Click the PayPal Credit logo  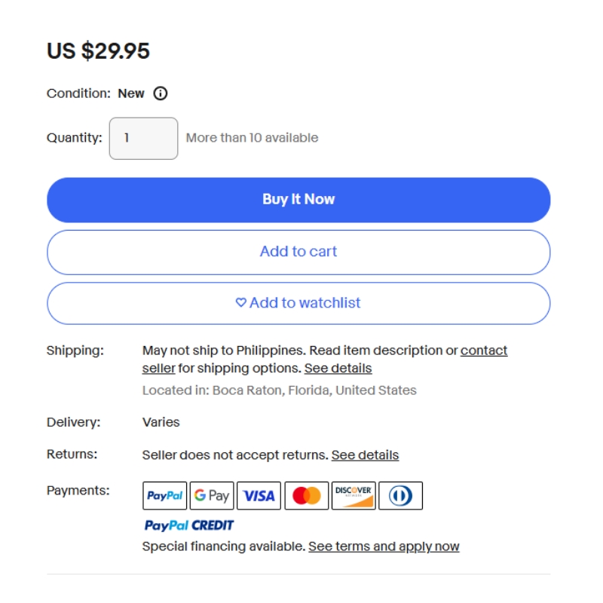click(x=188, y=525)
